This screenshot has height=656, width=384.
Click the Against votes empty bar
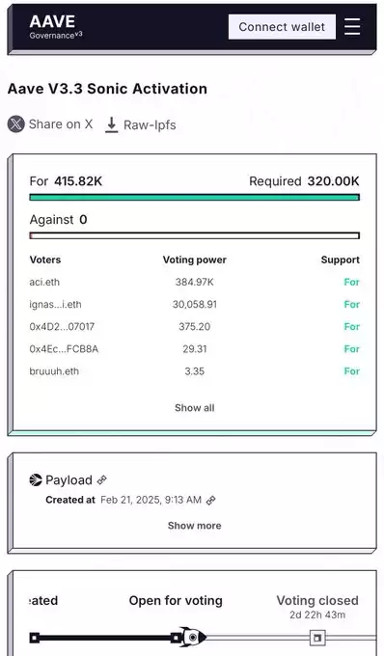click(195, 235)
